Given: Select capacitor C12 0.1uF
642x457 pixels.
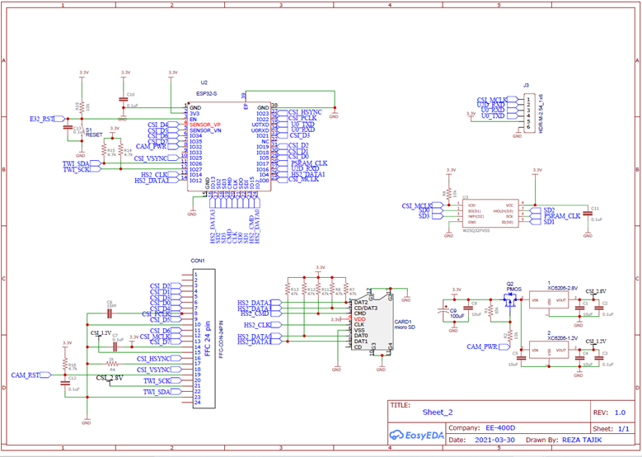Looking at the screenshot, I should (64, 384).
